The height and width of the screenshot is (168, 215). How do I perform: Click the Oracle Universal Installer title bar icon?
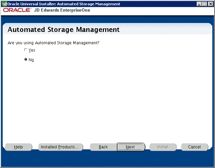[4, 4]
